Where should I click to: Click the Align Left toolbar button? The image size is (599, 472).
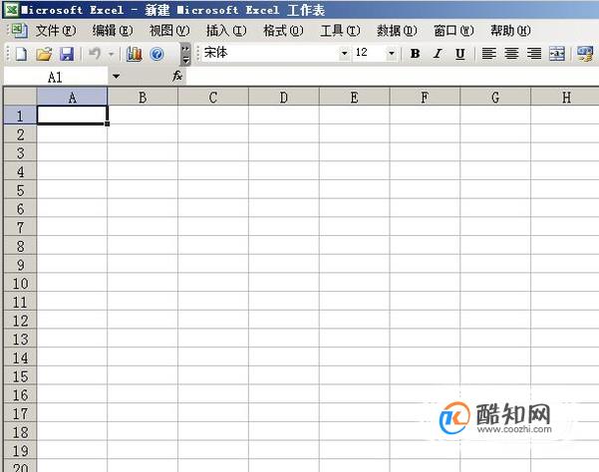pos(488,54)
